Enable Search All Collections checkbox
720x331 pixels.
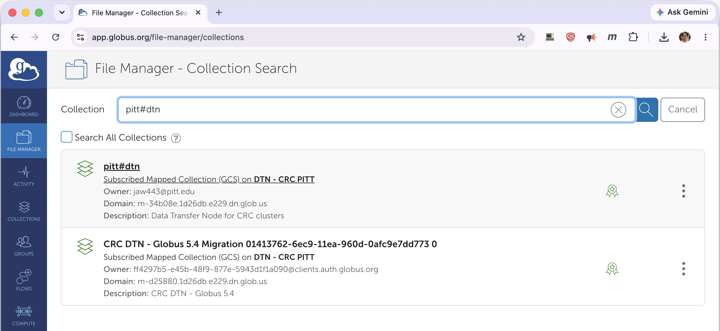point(67,137)
